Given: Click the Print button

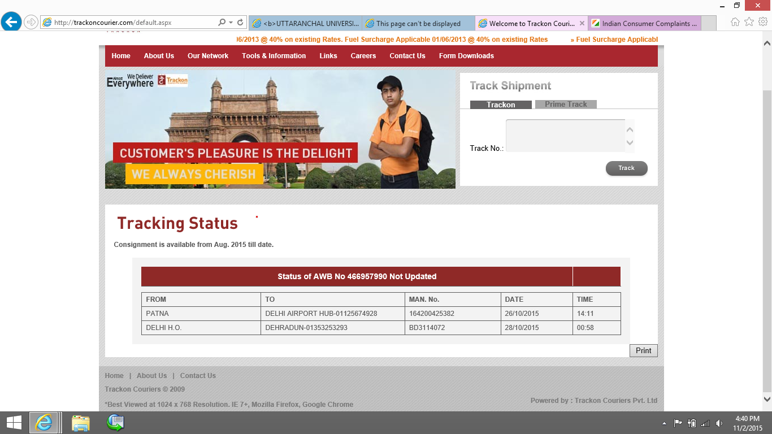Looking at the screenshot, I should tap(643, 350).
